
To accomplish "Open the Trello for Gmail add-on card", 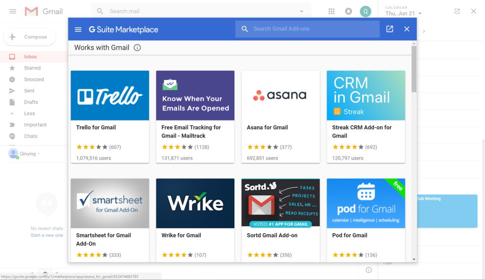I will [x=110, y=116].
